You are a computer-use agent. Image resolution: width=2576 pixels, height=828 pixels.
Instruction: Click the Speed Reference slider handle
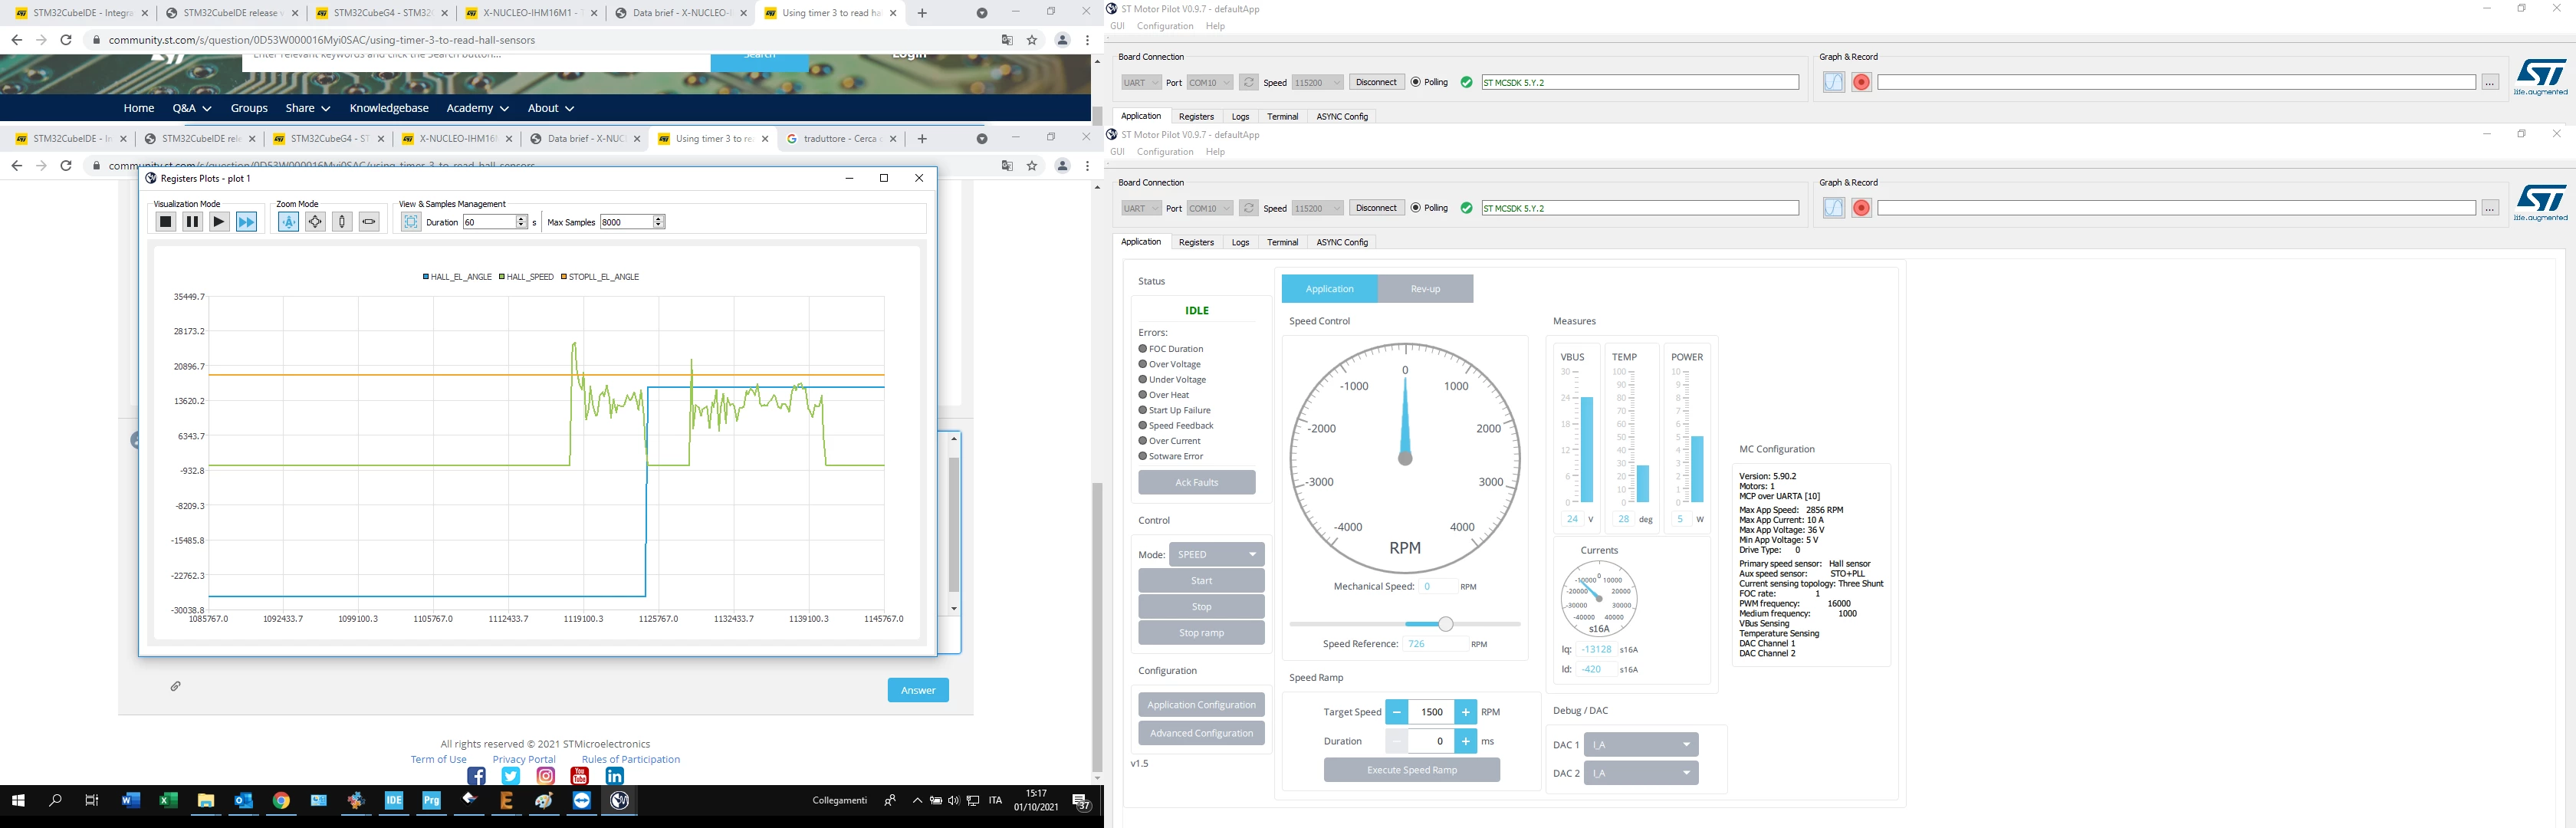pyautogui.click(x=1445, y=624)
